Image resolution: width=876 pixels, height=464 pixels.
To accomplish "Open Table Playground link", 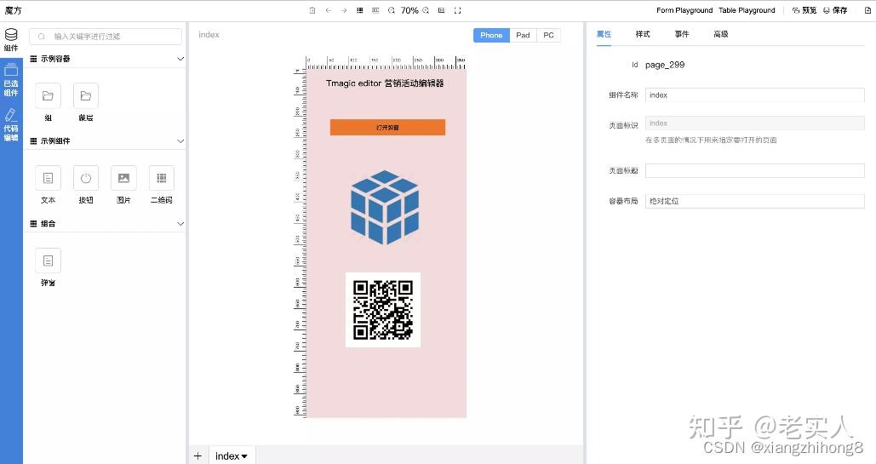I will click(747, 10).
